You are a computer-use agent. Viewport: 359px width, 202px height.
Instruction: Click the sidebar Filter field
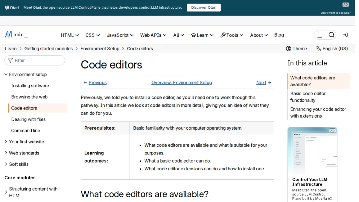coord(35,60)
